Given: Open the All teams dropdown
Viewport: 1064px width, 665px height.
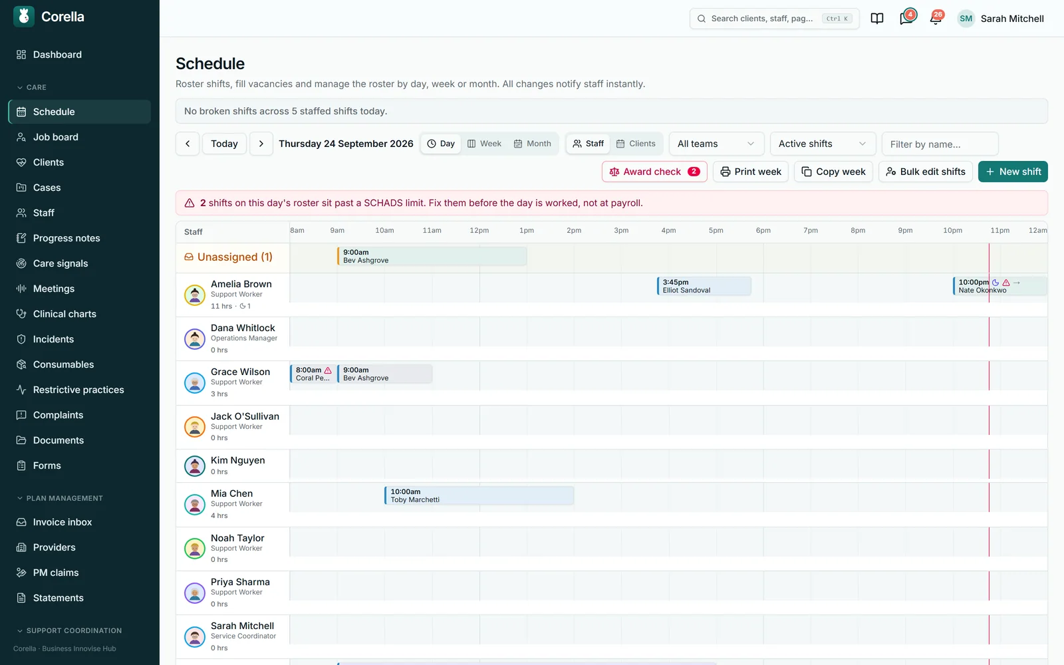Looking at the screenshot, I should [716, 144].
